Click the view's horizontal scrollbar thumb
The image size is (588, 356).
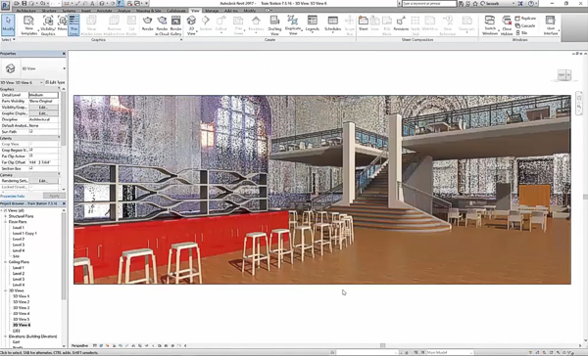(x=382, y=345)
